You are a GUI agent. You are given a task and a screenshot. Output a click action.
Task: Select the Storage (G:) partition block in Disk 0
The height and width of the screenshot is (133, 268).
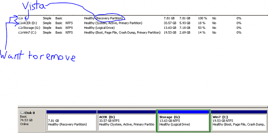(183, 121)
